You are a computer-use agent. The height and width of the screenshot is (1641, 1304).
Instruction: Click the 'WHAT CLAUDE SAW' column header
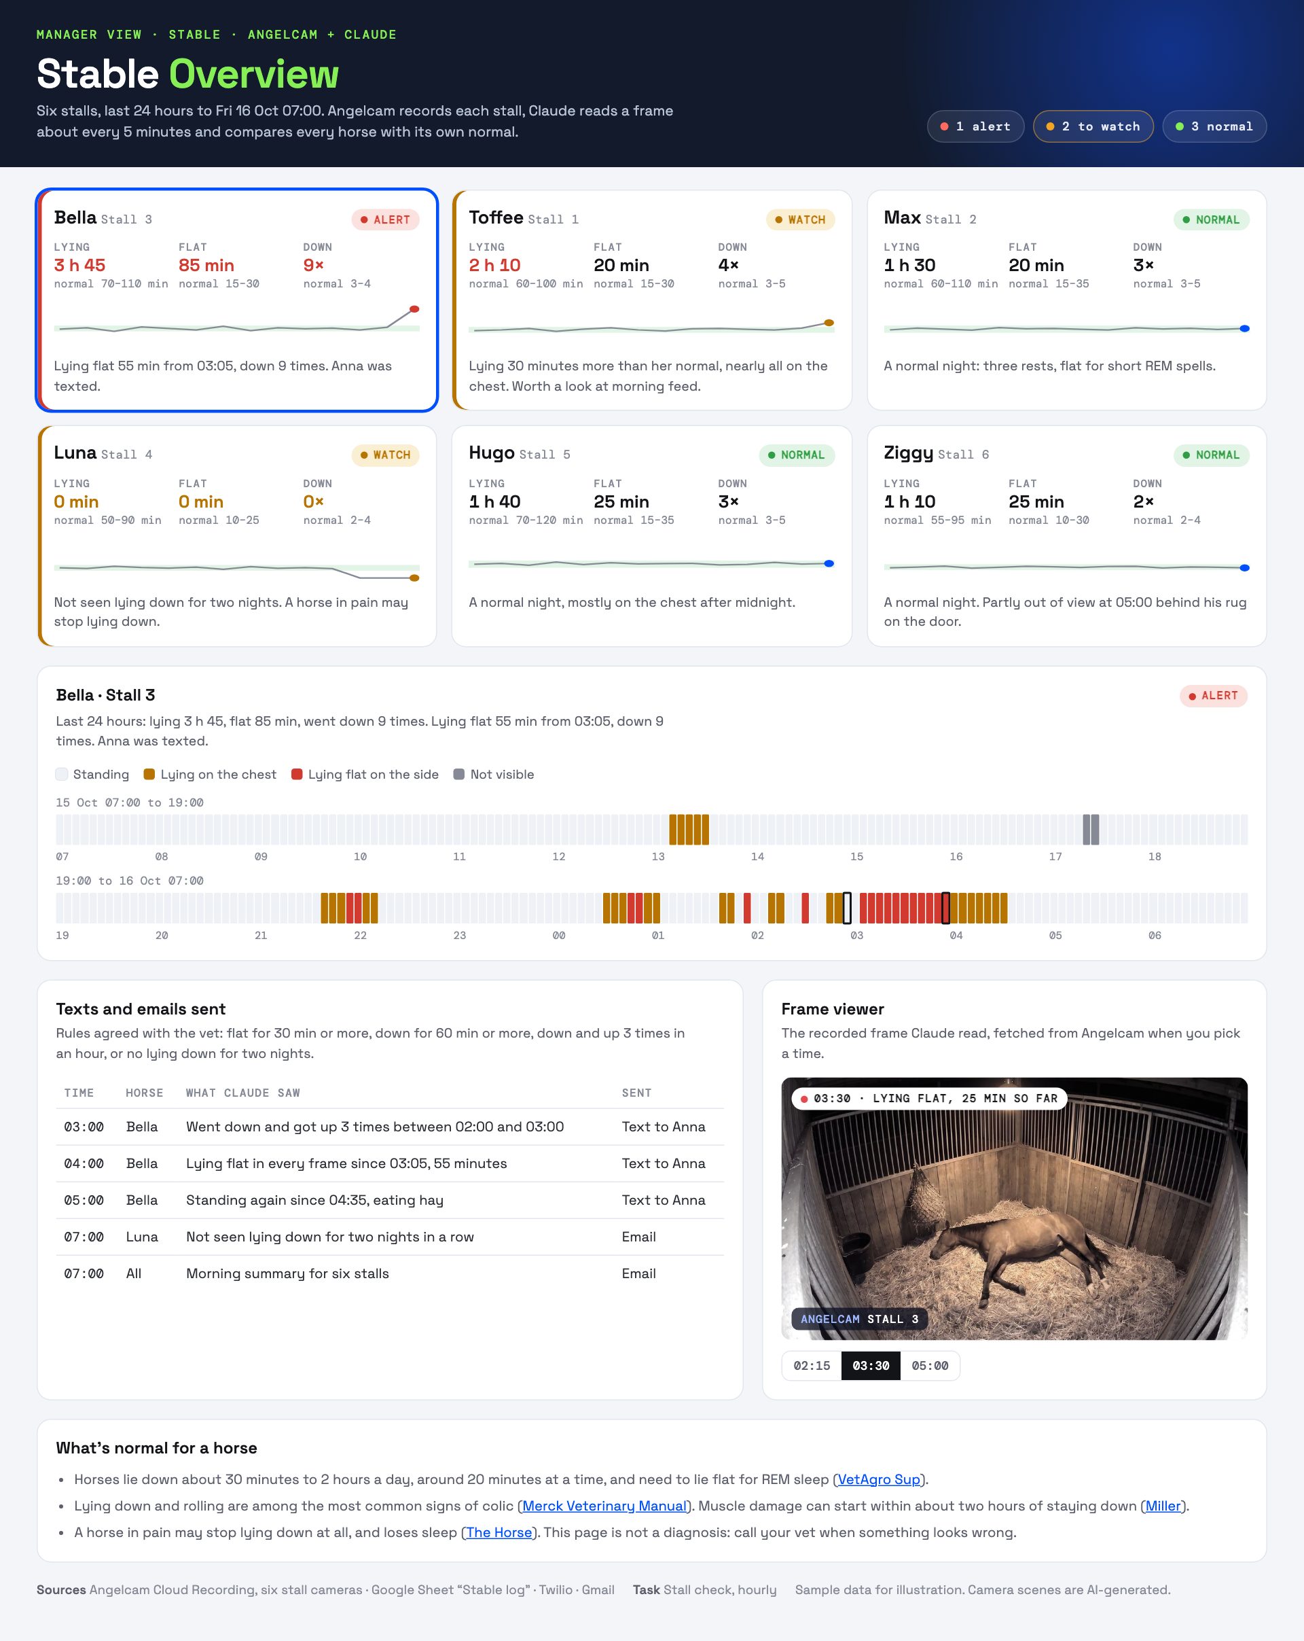(242, 1093)
